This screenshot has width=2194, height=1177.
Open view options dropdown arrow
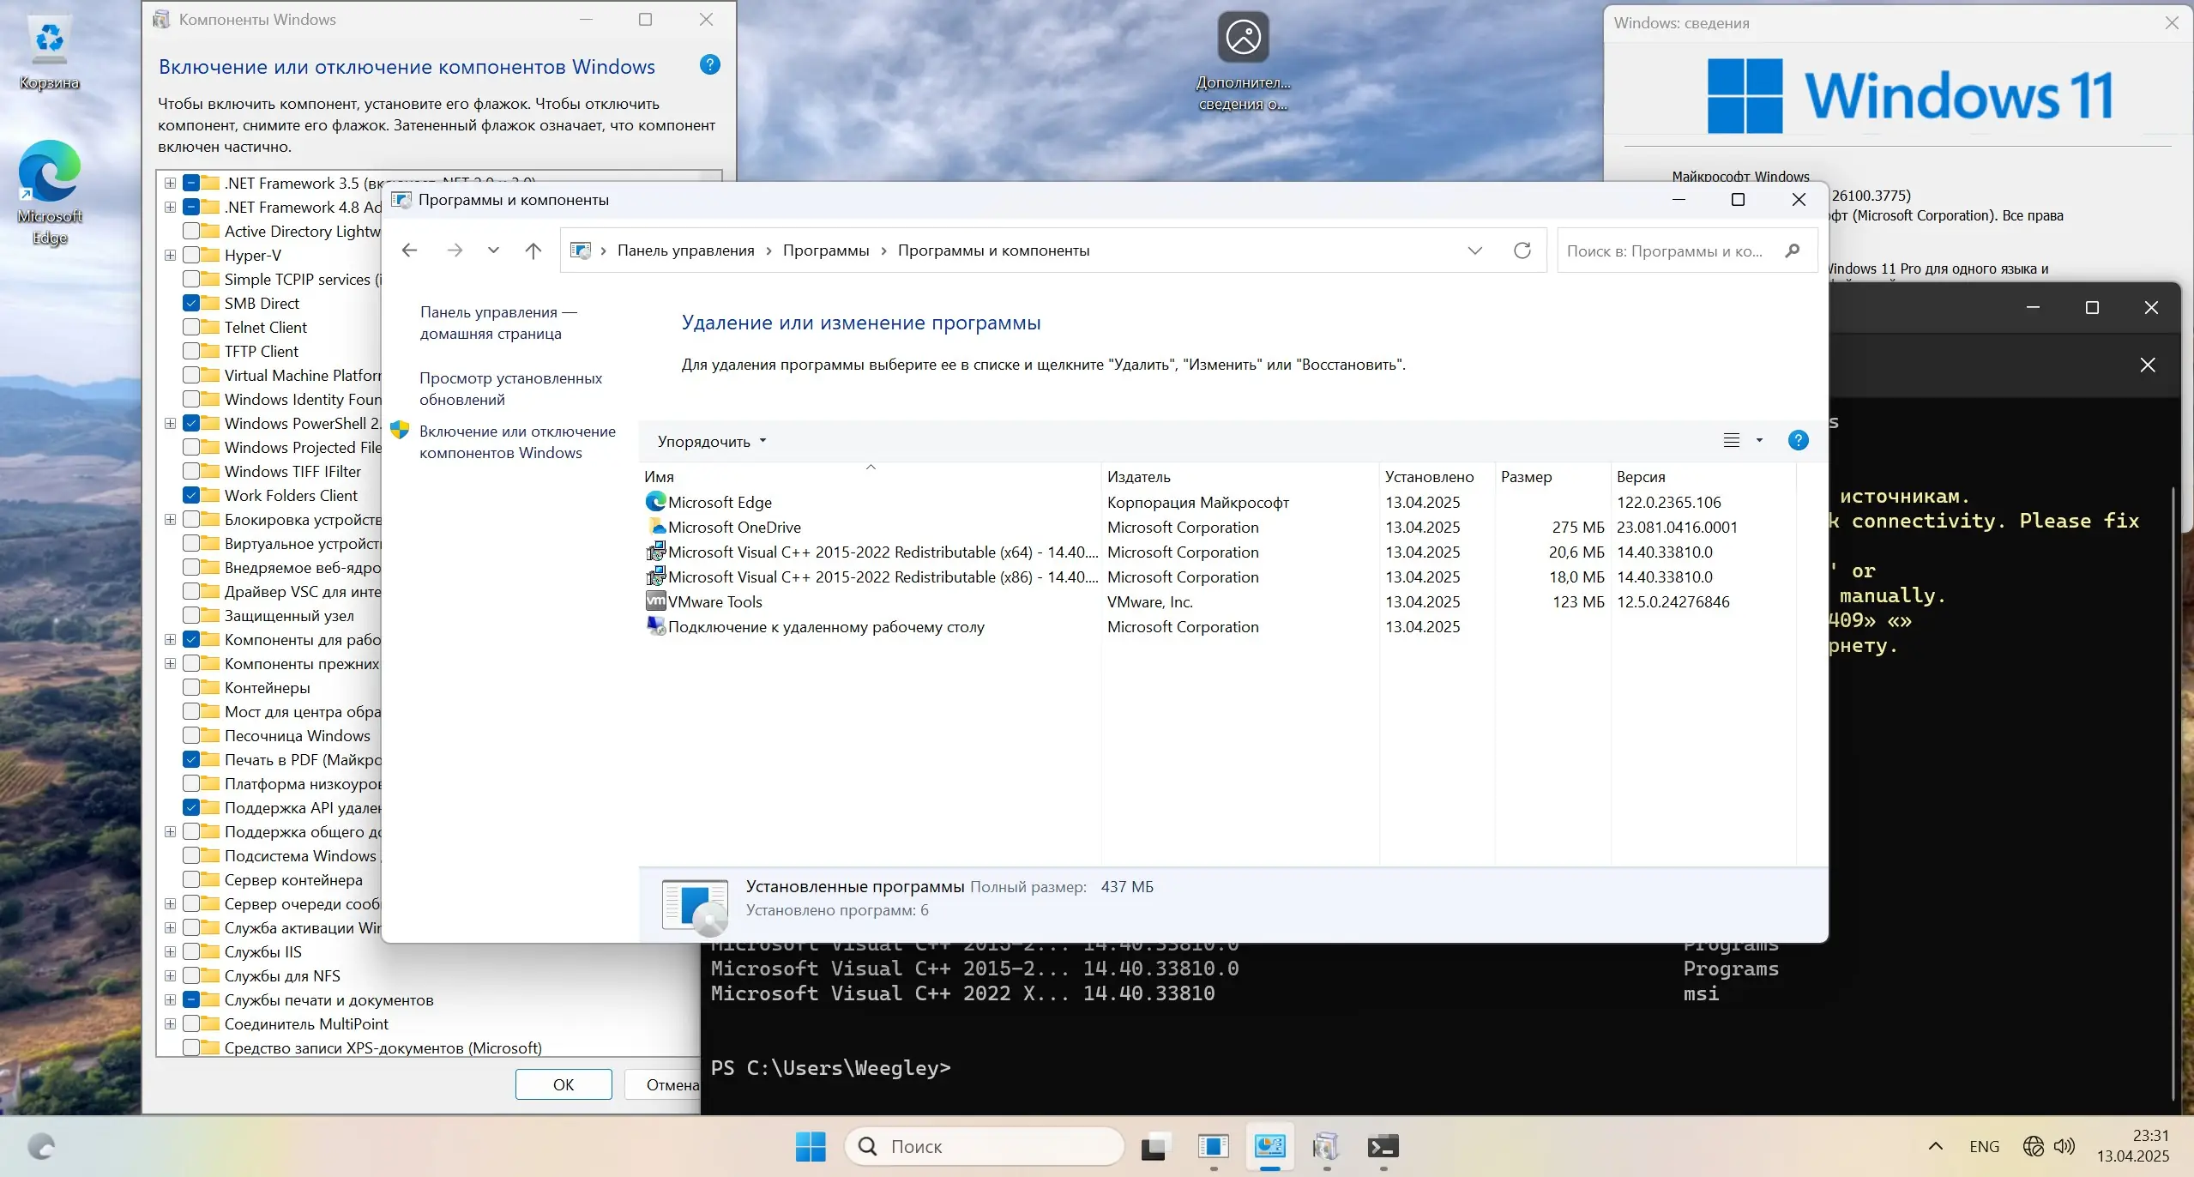1759,441
